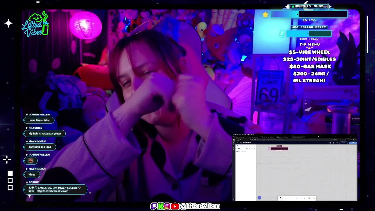375x211 pixels.
Task: Click the Monthly Subs progress bar
Action: [309, 14]
